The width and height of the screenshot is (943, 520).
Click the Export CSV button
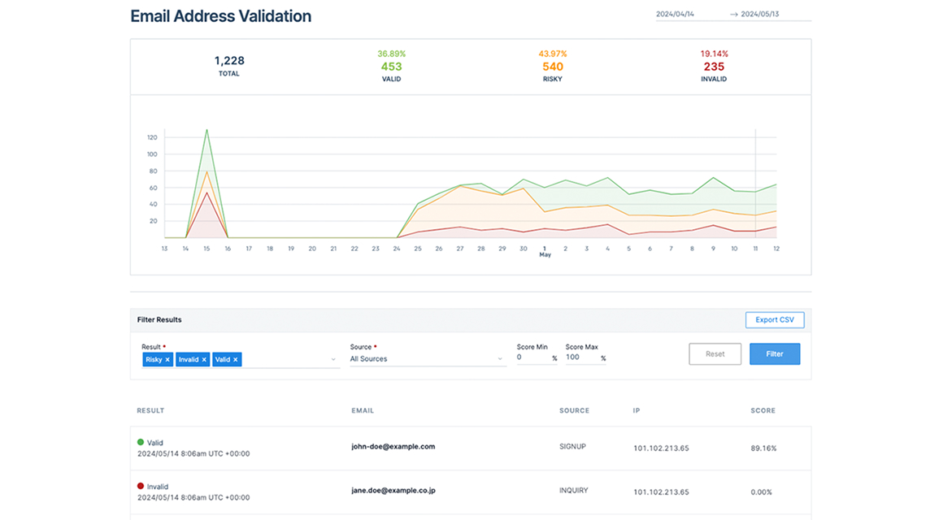coord(774,320)
